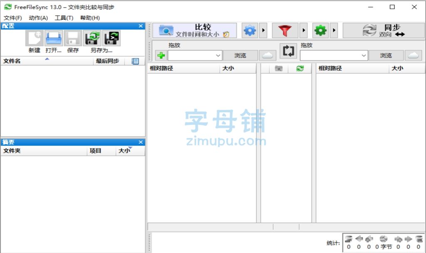Image resolution: width=426 pixels, height=253 pixels.
Task: Sort summary by 文件夹 column
Action: click(x=45, y=151)
